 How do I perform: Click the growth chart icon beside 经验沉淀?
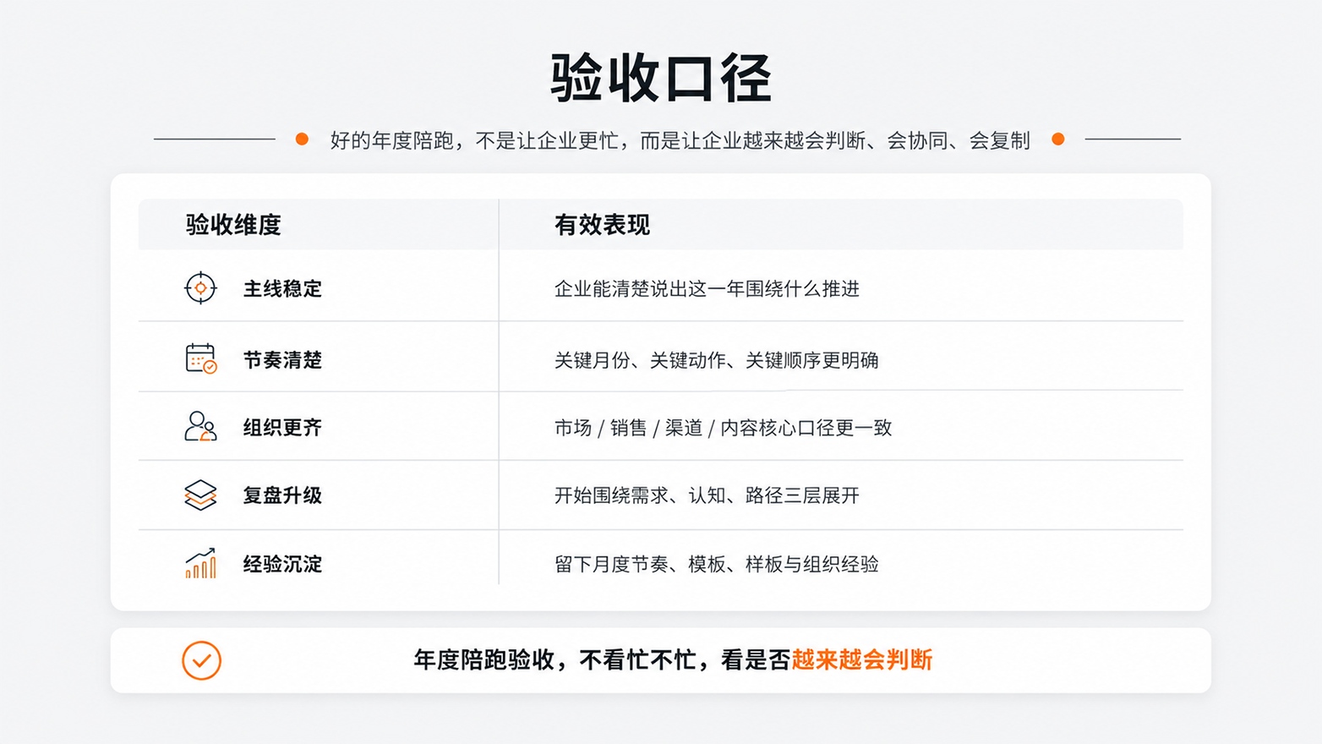200,563
